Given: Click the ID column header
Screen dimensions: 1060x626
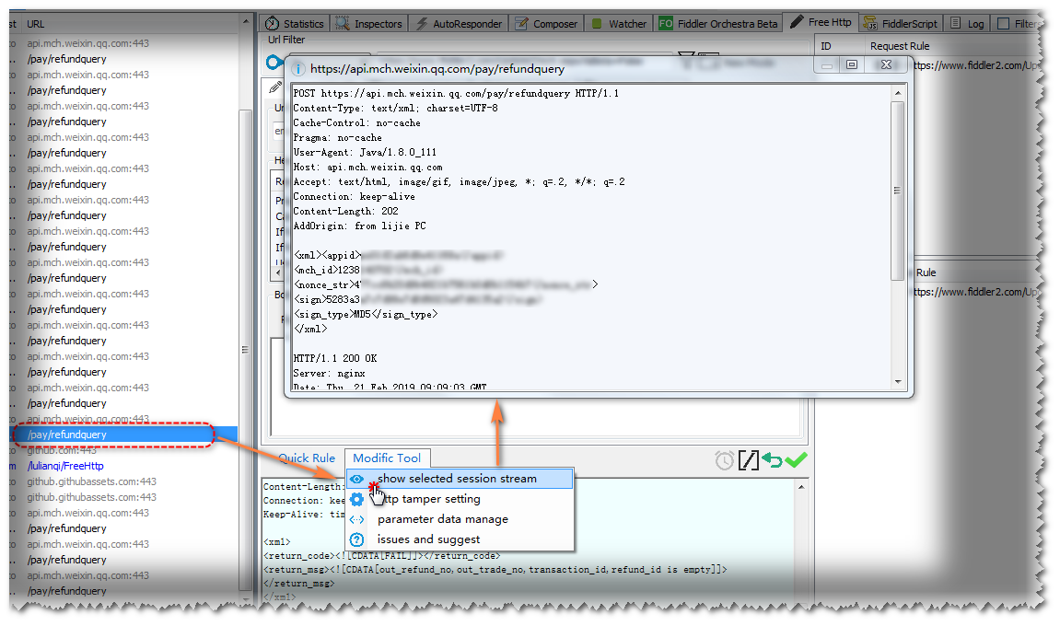Looking at the screenshot, I should tap(826, 46).
